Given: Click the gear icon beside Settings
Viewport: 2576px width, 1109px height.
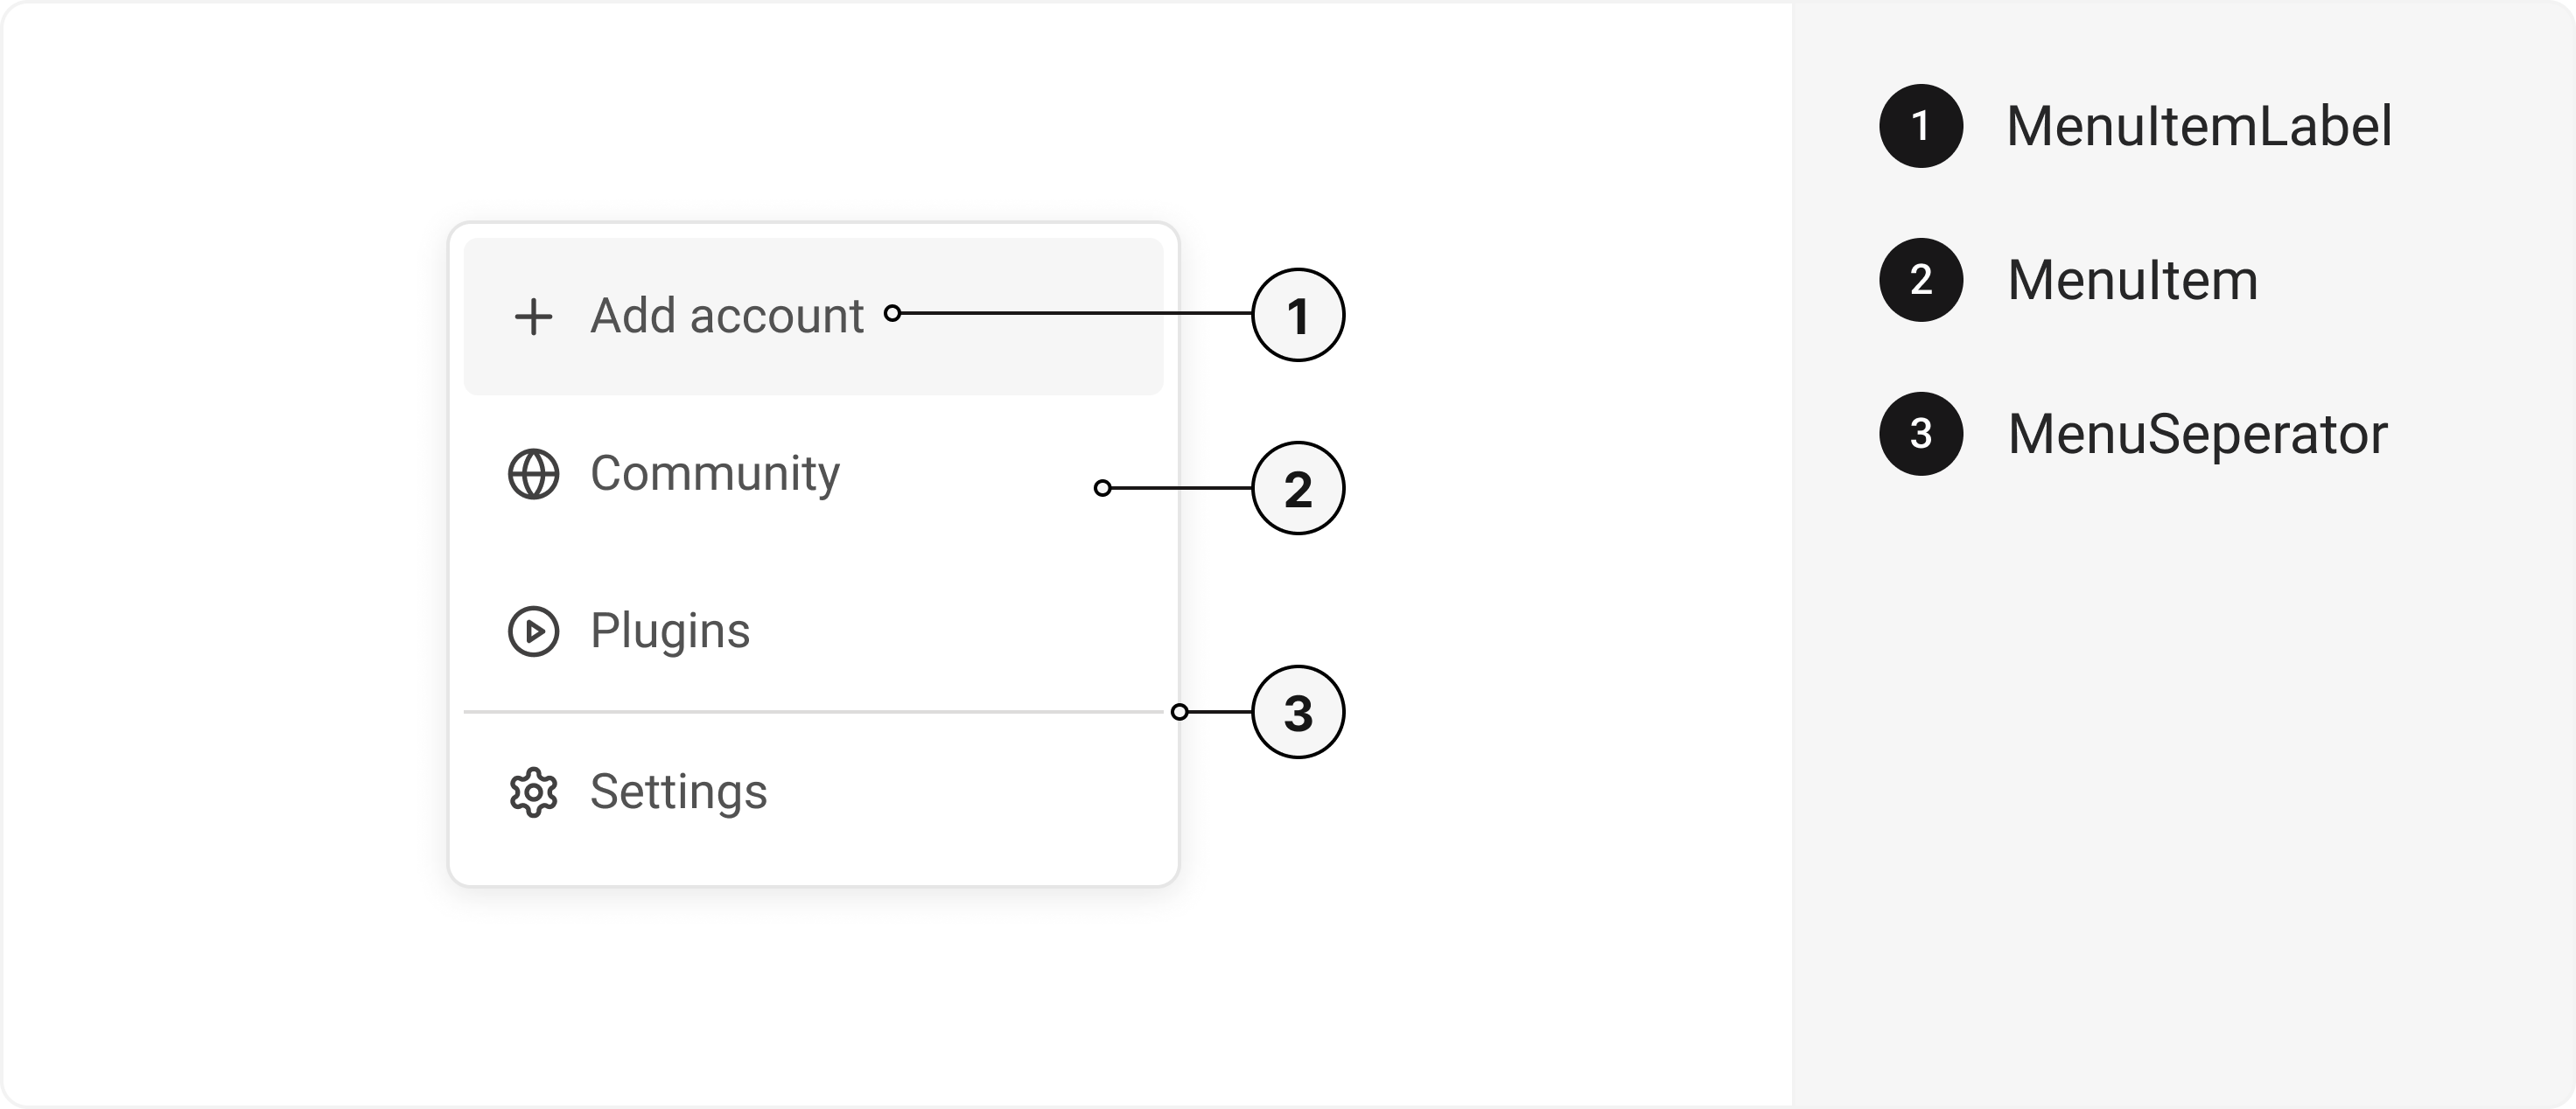Looking at the screenshot, I should click(533, 792).
